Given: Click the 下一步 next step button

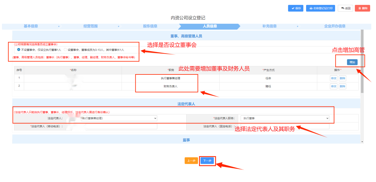Looking at the screenshot, I should coord(207,161).
